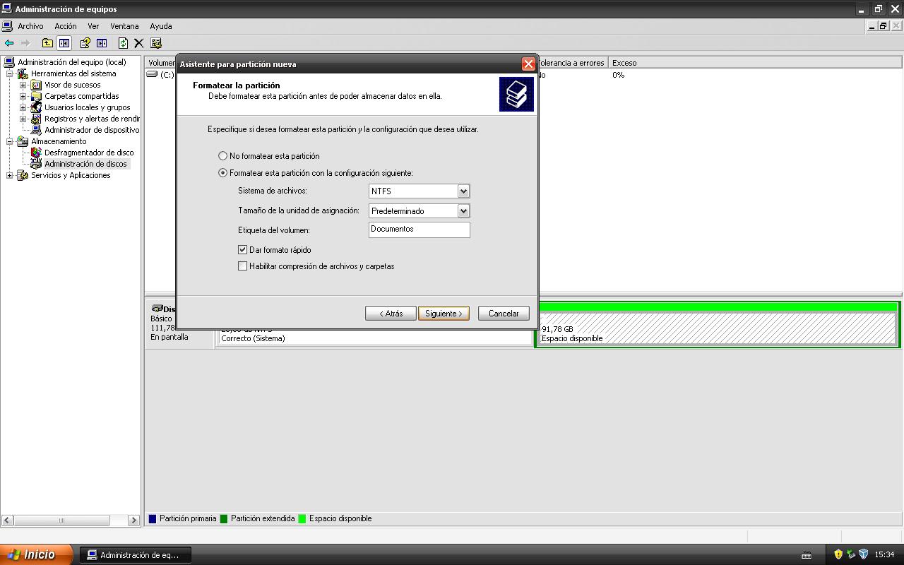
Task: Open the Ventana menu
Action: (x=124, y=26)
